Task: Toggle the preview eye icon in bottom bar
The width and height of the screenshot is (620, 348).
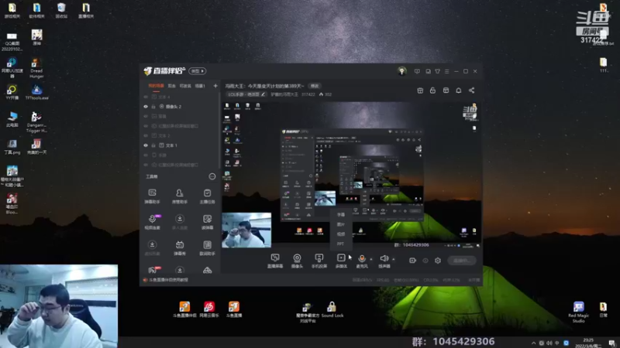Action: click(x=425, y=261)
